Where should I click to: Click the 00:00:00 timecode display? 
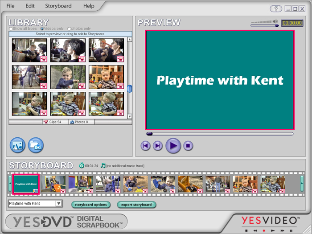coord(292,23)
